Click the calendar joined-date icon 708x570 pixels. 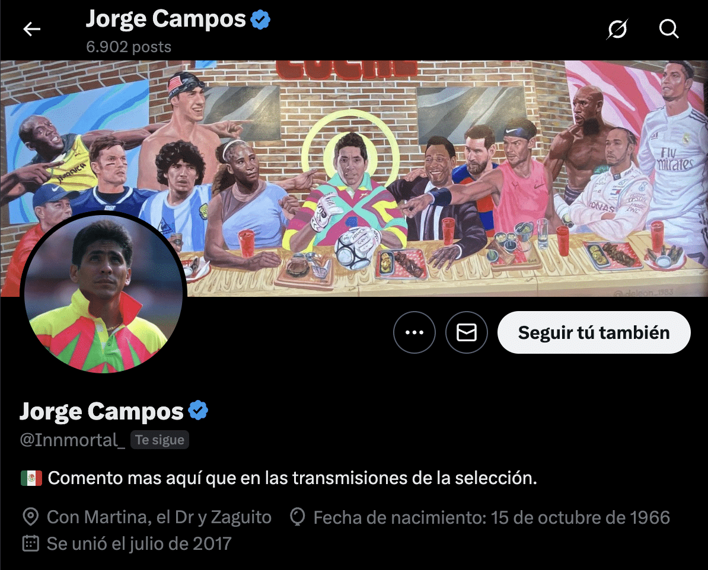pos(31,544)
